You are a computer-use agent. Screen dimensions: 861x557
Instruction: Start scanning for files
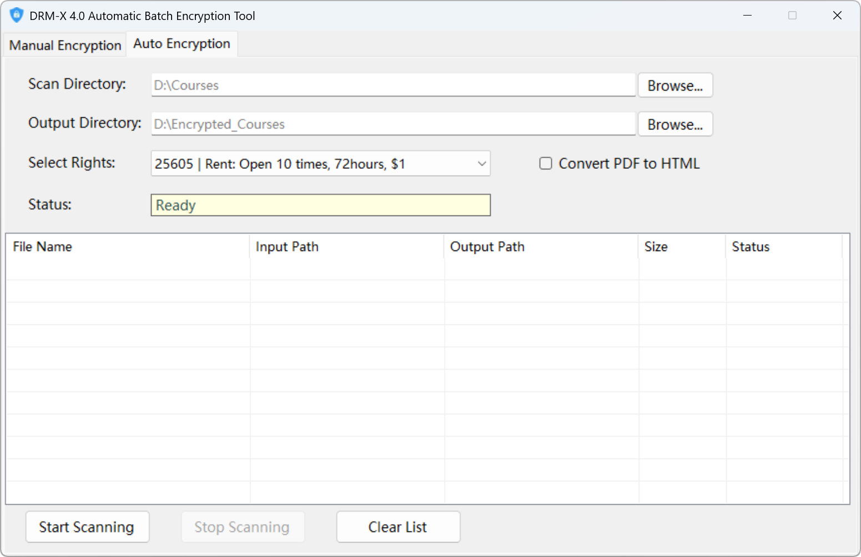coord(87,526)
